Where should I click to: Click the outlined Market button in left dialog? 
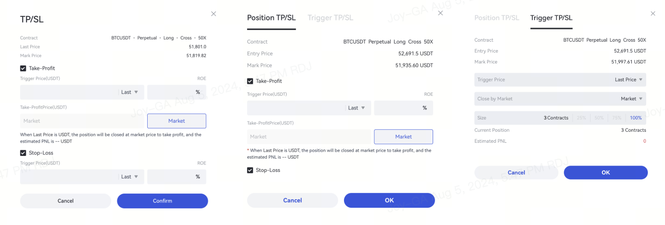tap(177, 121)
